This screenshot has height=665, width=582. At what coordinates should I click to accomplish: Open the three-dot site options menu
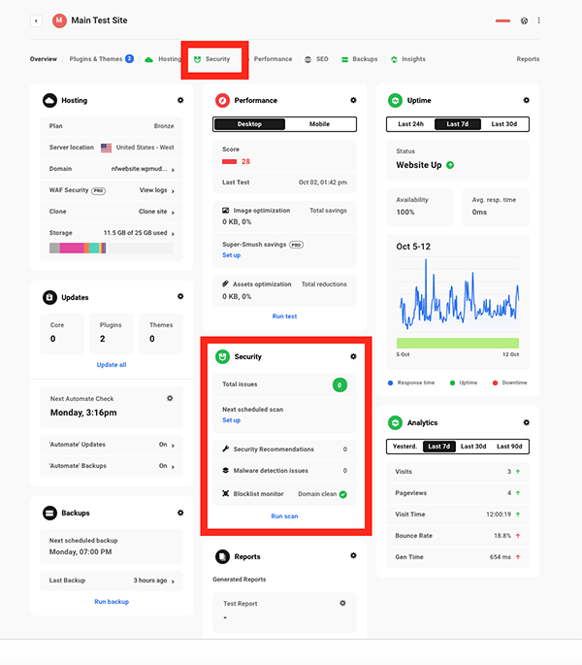click(539, 20)
